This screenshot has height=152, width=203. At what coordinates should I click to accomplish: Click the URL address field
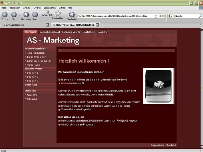[117, 16]
